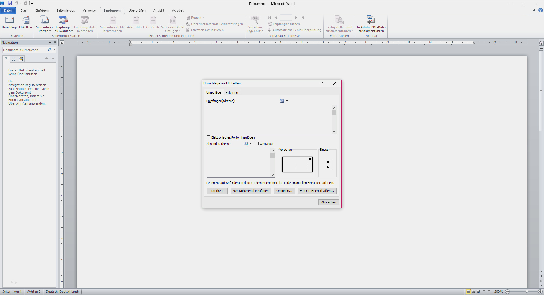The height and width of the screenshot is (295, 544).
Task: Open the Start ribbon tab
Action: pyautogui.click(x=24, y=10)
